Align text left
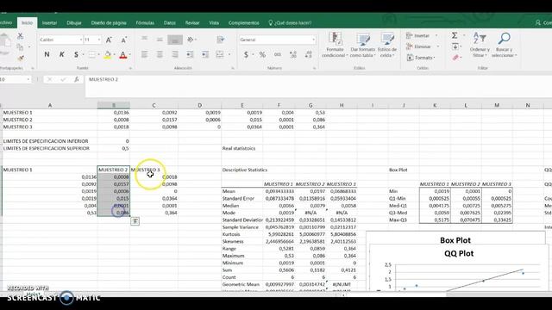552x310 pixels. click(144, 54)
